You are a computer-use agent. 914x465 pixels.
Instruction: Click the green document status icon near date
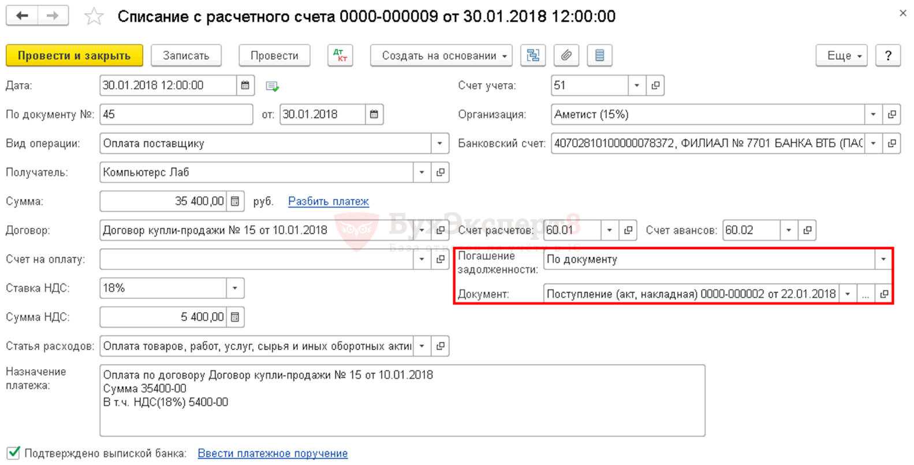tap(272, 87)
